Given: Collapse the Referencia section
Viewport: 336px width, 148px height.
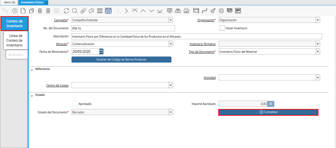Looking at the screenshot, I should point(32,69).
